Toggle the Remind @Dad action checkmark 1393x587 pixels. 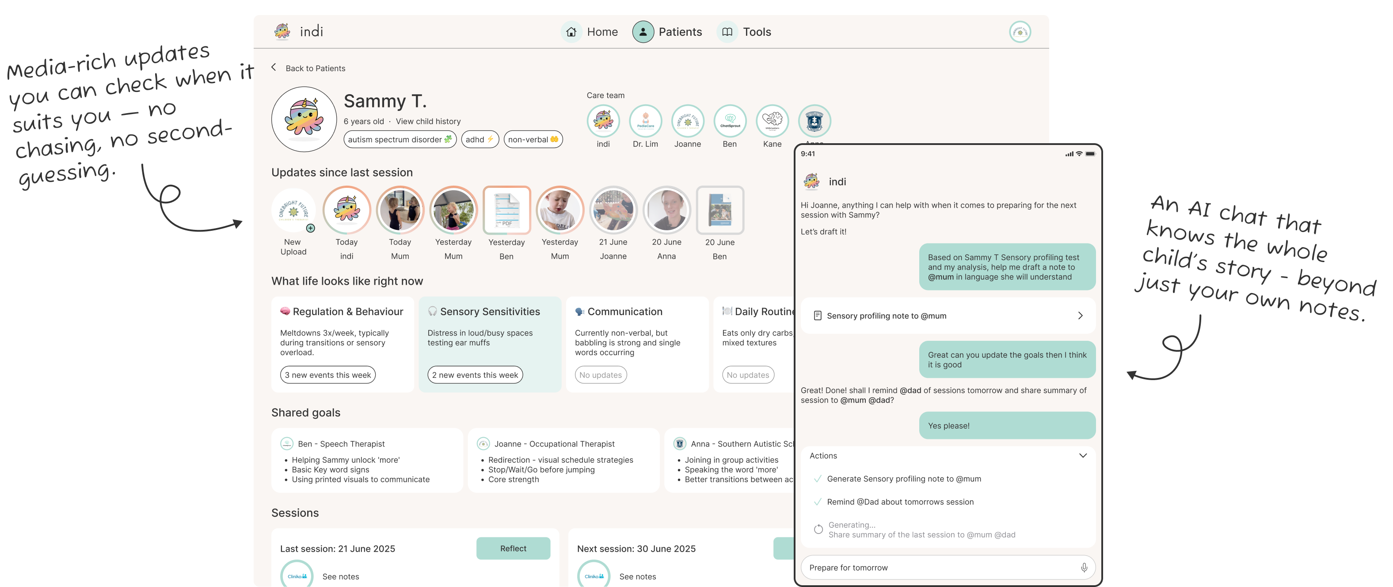coord(818,502)
